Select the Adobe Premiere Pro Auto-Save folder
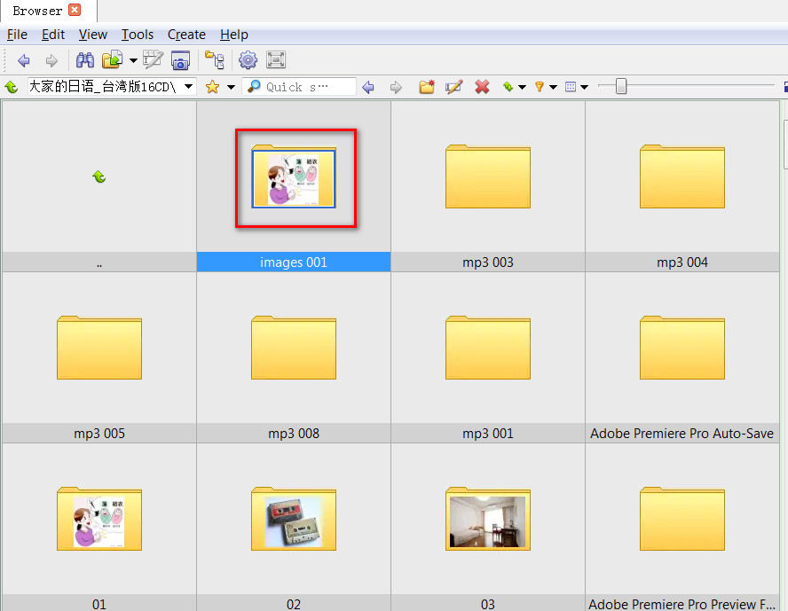The height and width of the screenshot is (611, 788). (682, 348)
